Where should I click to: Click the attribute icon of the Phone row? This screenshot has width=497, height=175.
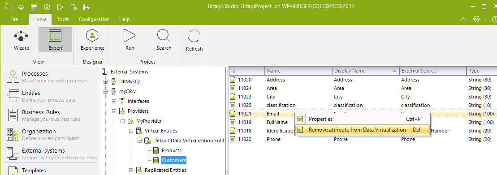[232, 139]
